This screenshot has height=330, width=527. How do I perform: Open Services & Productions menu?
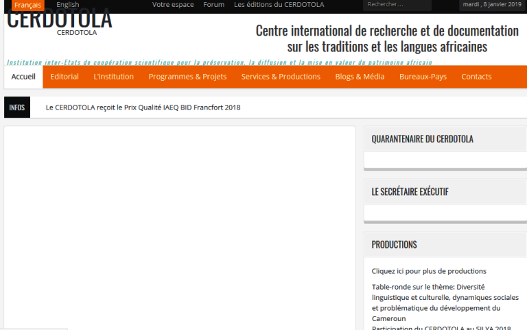(281, 77)
